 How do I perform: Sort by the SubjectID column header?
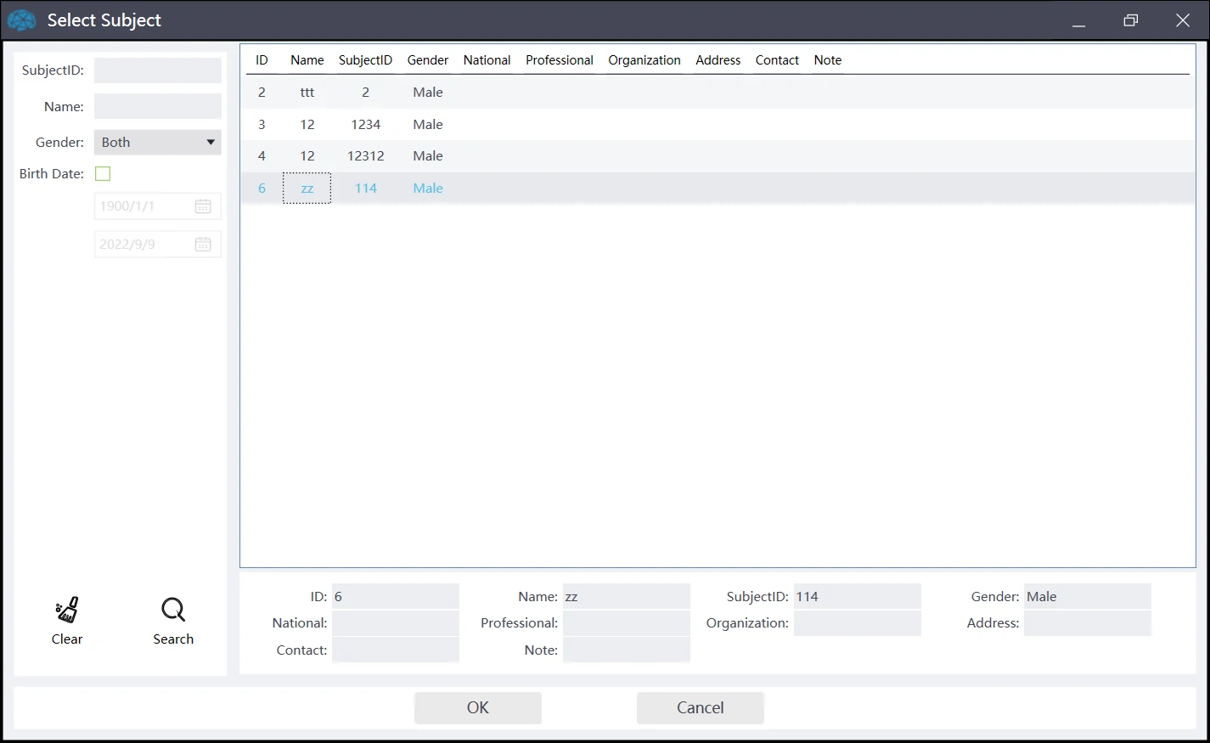(365, 60)
